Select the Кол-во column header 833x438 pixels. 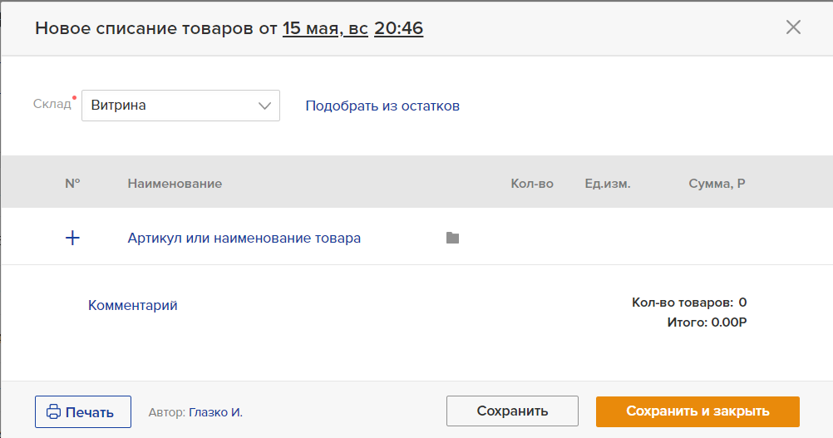[532, 184]
